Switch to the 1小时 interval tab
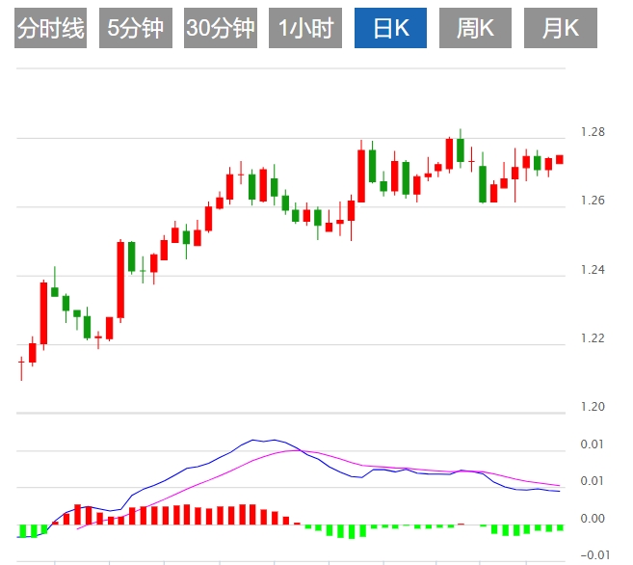The width and height of the screenshot is (633, 565). [x=305, y=29]
